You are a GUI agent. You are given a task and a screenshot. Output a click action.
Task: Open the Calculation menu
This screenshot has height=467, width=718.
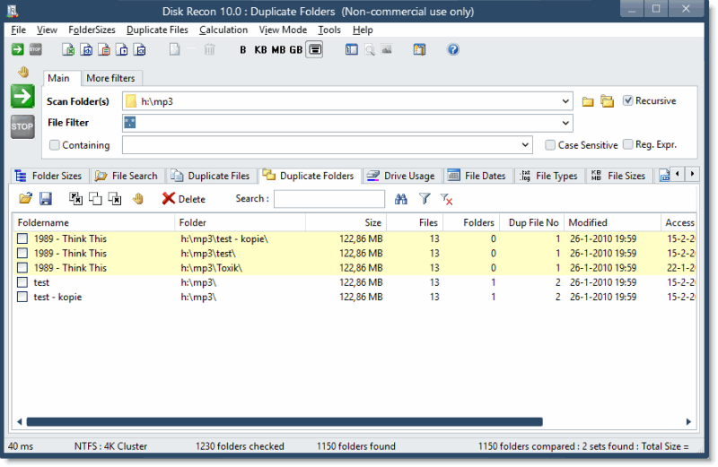coord(223,30)
